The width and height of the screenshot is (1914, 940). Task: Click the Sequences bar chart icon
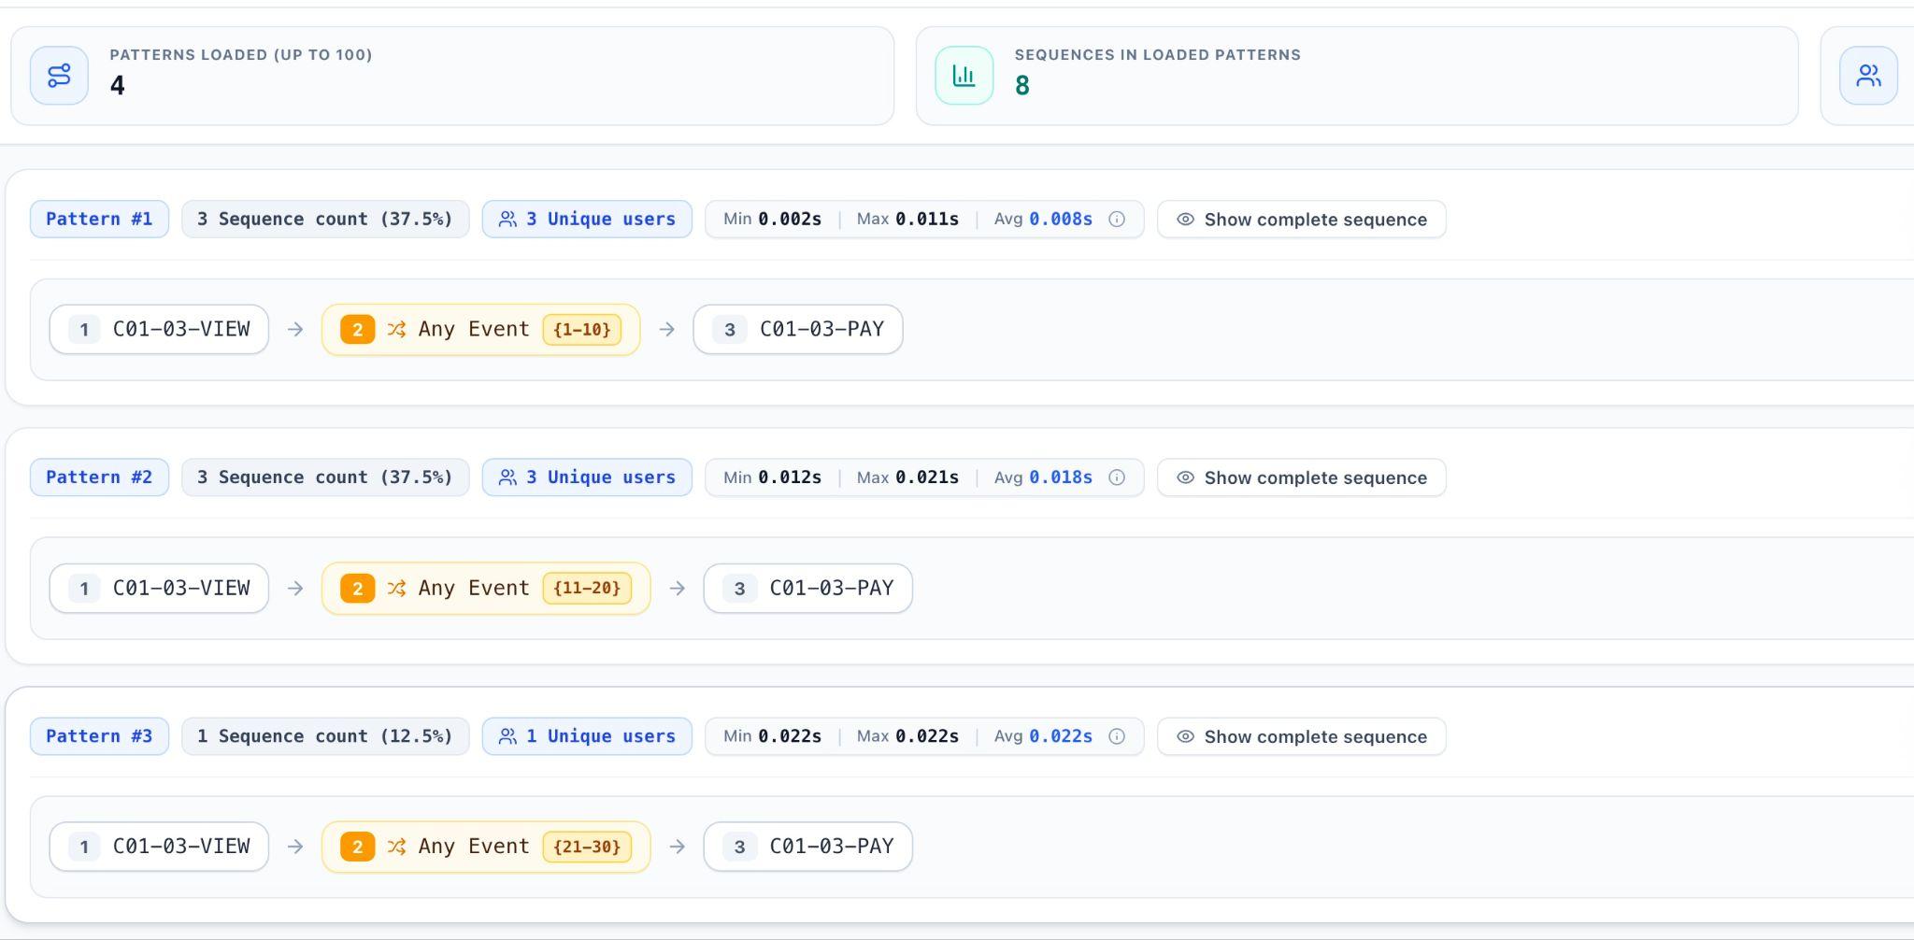(964, 76)
